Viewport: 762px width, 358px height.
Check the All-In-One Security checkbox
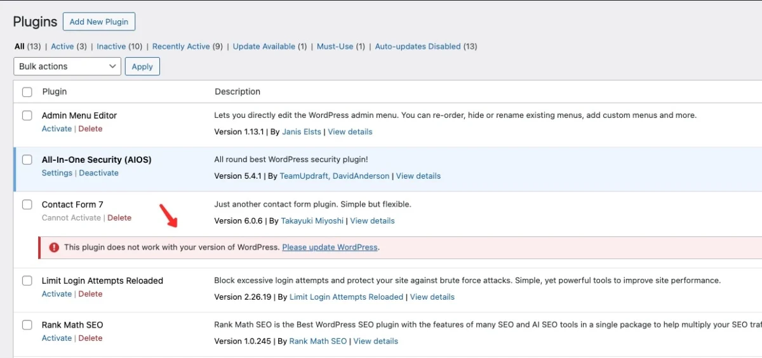pyautogui.click(x=27, y=160)
